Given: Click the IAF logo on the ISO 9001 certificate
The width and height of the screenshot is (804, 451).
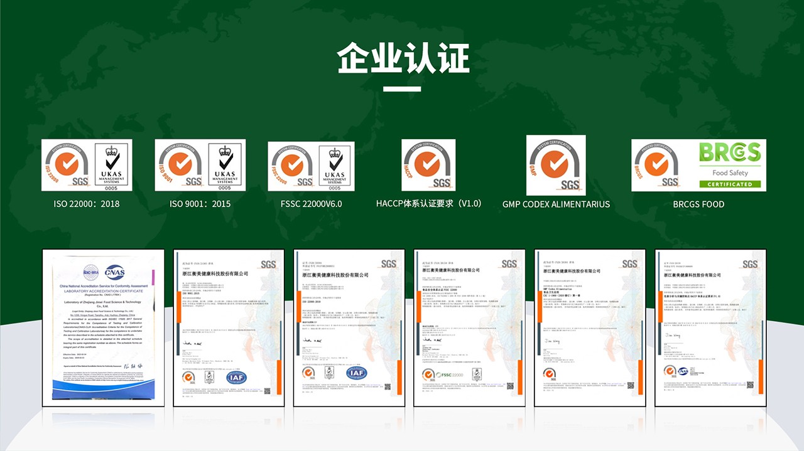Looking at the screenshot, I should point(236,377).
